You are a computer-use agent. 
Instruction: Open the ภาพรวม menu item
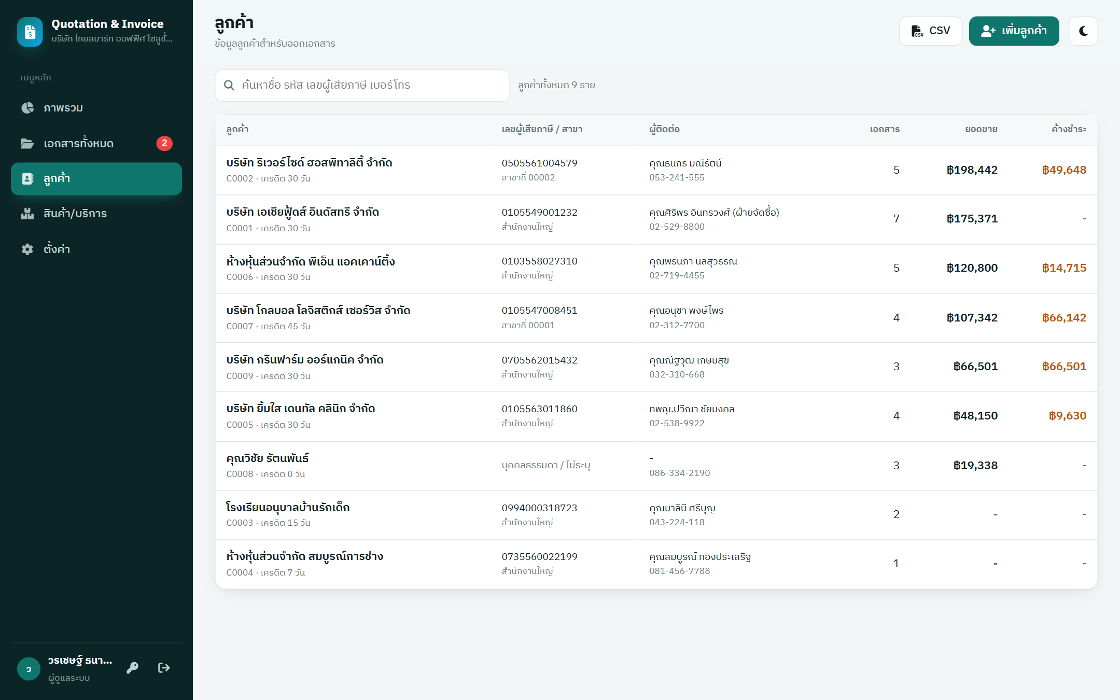click(96, 108)
